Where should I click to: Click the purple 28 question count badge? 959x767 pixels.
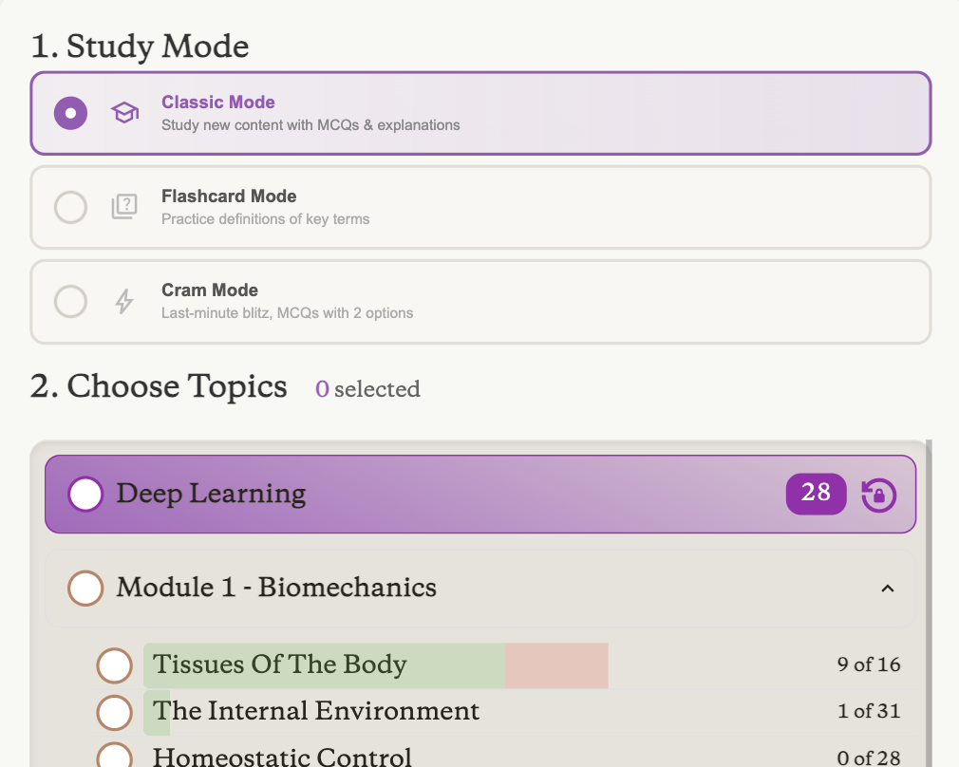coord(816,494)
